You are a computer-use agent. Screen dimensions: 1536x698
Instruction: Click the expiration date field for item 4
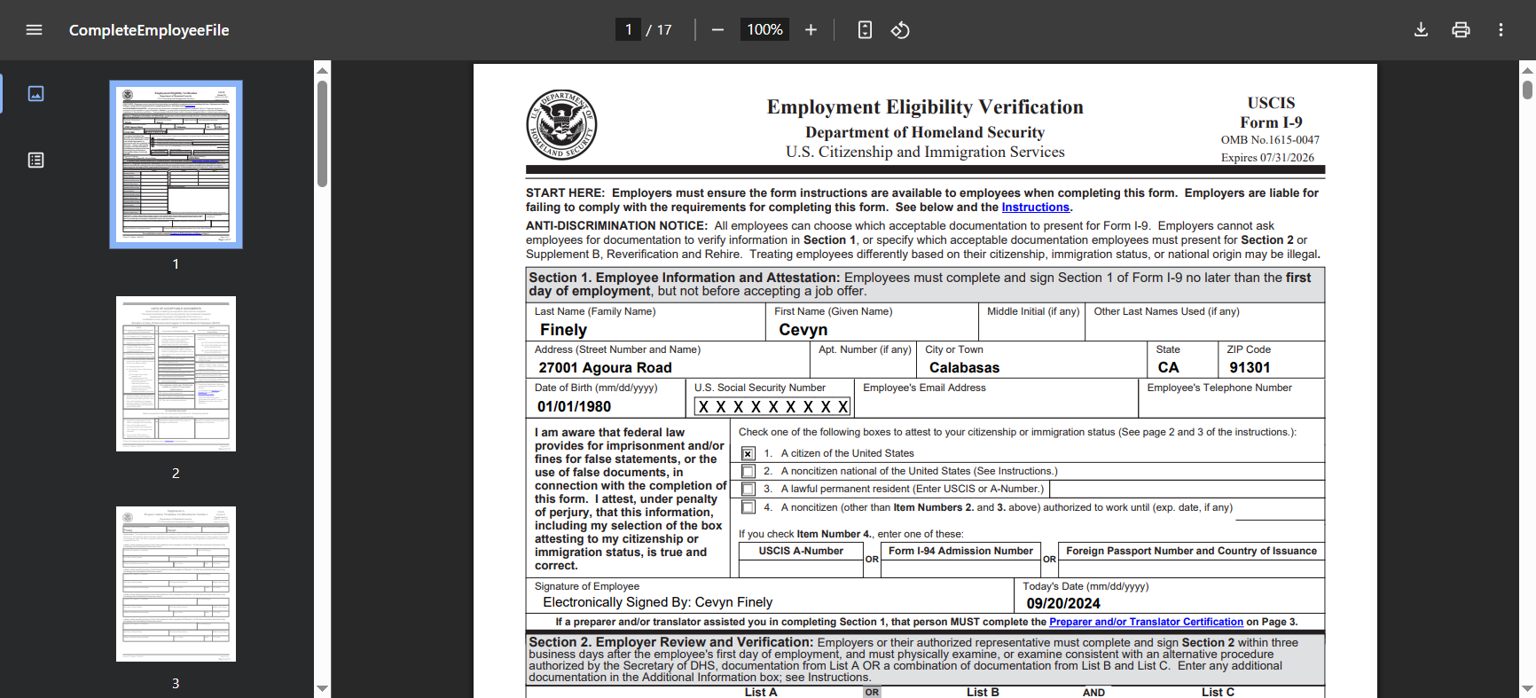[x=1280, y=510]
